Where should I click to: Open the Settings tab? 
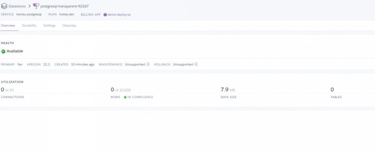[x=49, y=25]
